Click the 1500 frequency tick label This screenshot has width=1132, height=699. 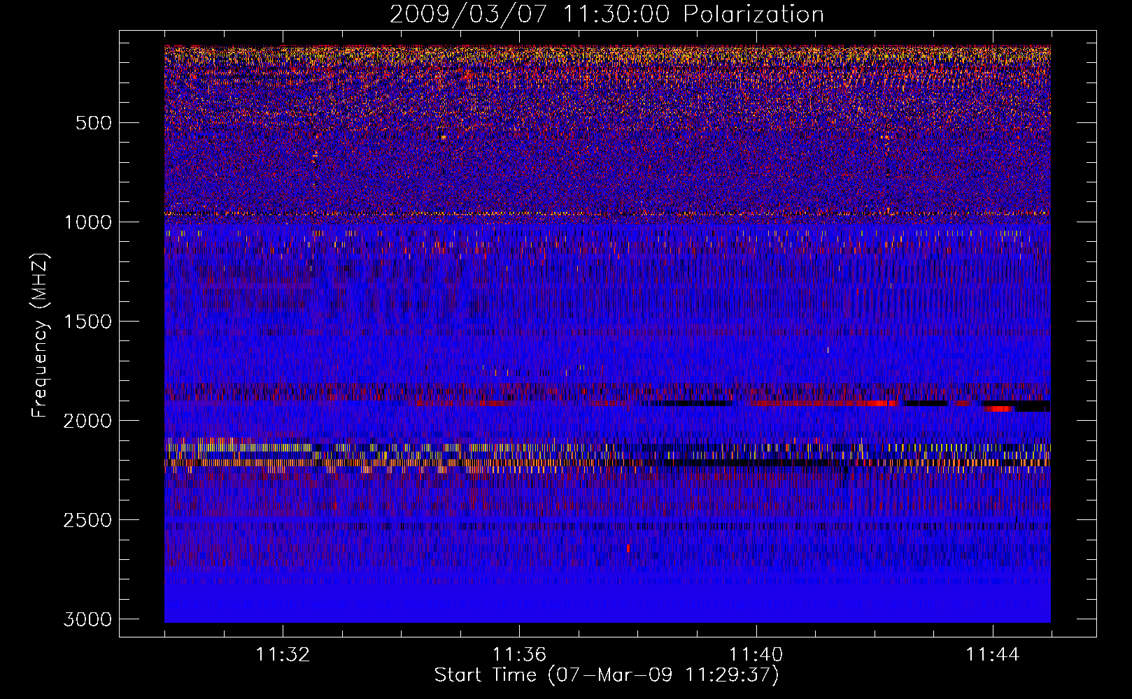point(87,322)
